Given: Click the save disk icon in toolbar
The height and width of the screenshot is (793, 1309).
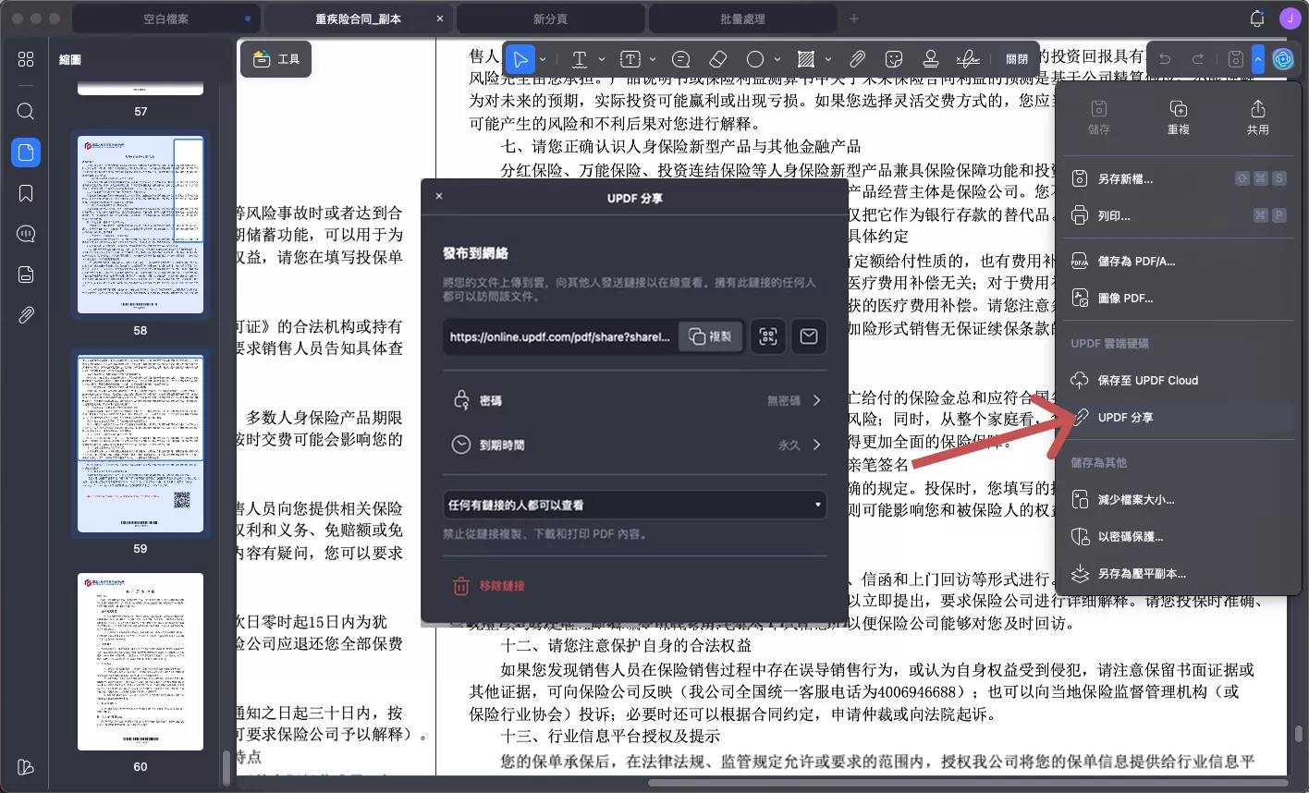Looking at the screenshot, I should pyautogui.click(x=1236, y=59).
